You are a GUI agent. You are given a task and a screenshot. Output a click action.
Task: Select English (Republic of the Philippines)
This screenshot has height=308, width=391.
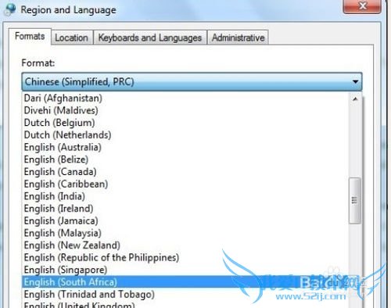click(185, 257)
